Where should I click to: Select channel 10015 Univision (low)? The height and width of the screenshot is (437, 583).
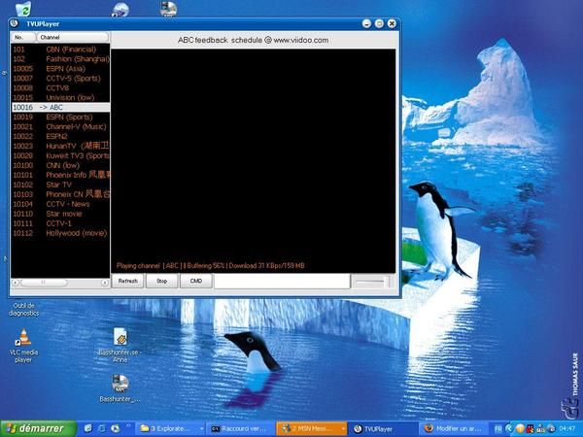60,98
